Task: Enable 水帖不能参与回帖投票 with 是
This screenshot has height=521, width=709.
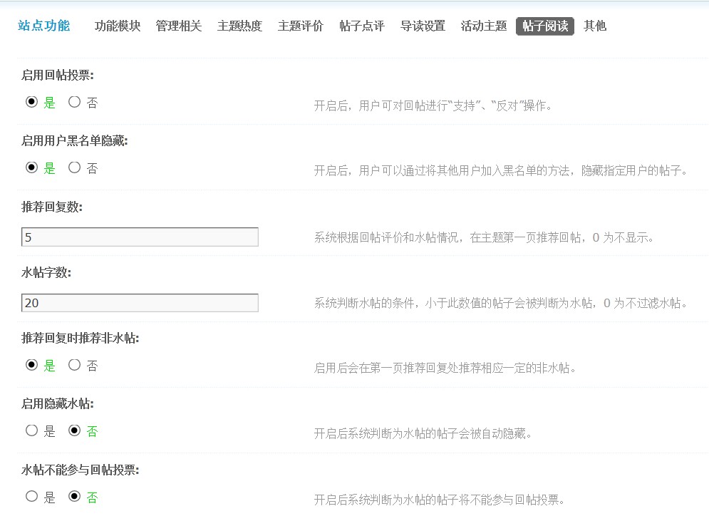Action: (x=31, y=497)
